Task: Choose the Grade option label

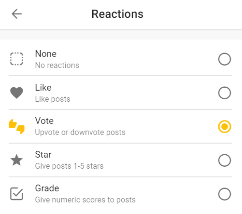Action: [x=47, y=188]
